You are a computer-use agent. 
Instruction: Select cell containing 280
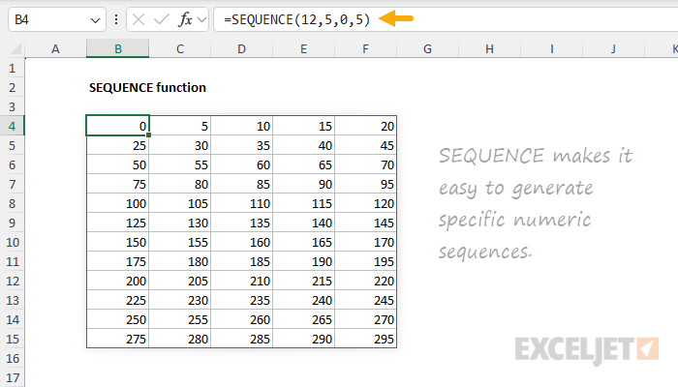(180, 339)
